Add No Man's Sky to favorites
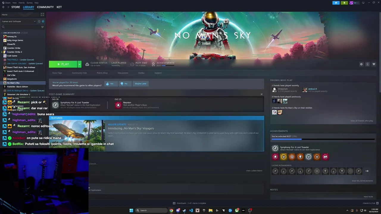381x214 pixels. click(x=374, y=64)
